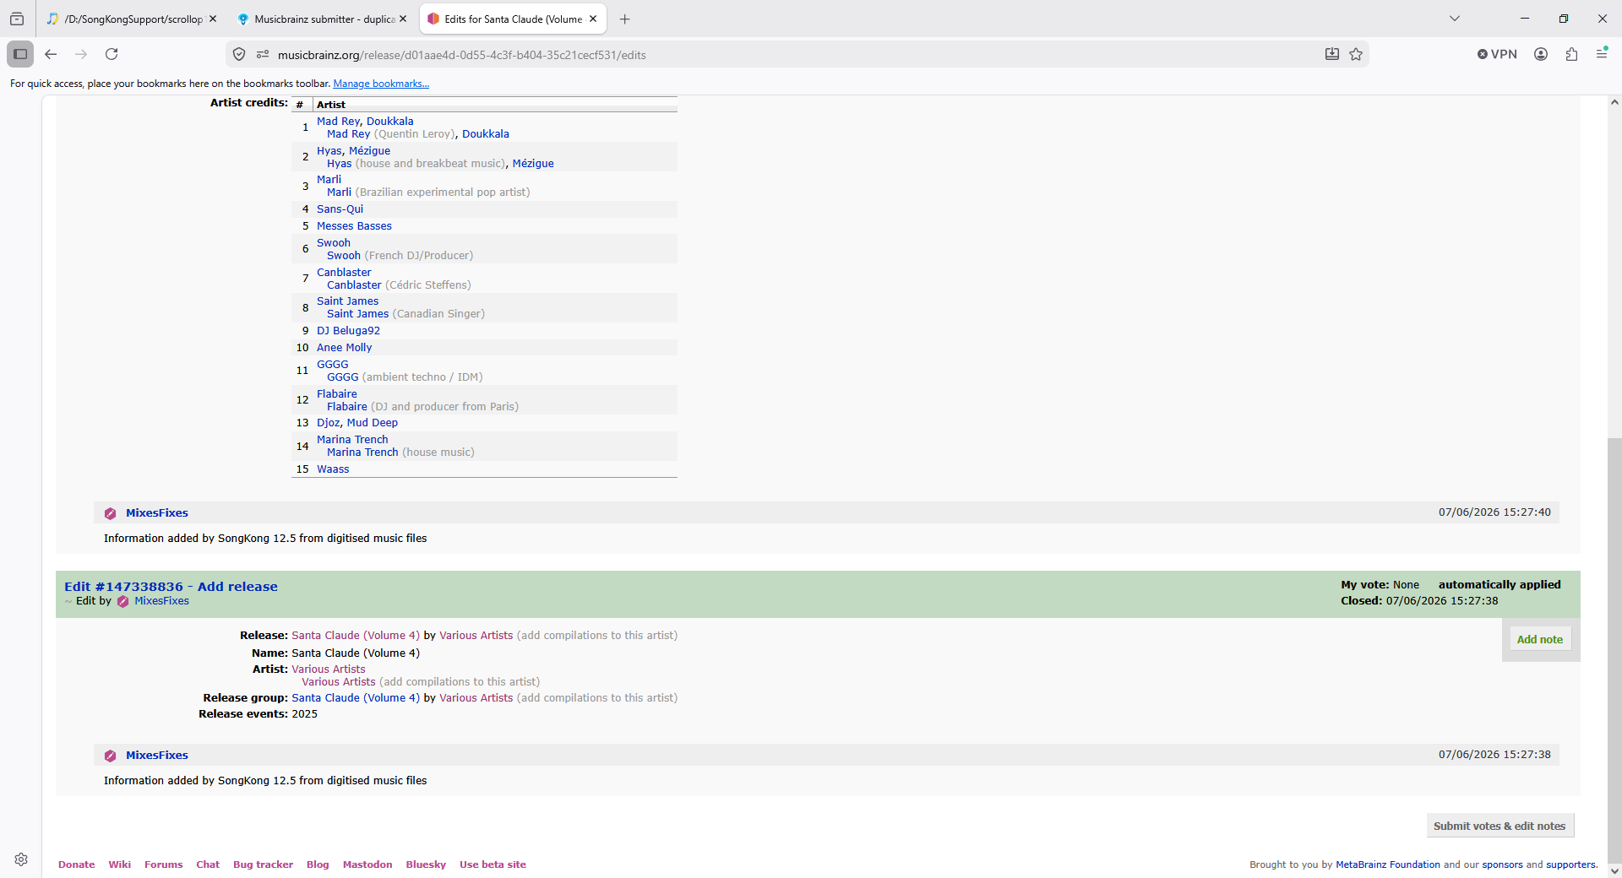Open the Flabaire artist credit link
This screenshot has height=878, width=1622.
[x=337, y=394]
